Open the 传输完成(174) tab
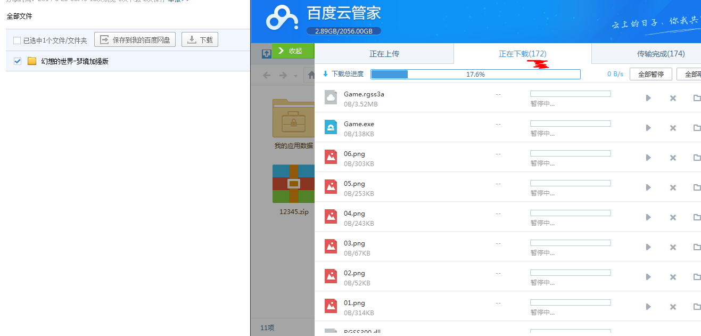Image resolution: width=701 pixels, height=336 pixels. point(661,54)
